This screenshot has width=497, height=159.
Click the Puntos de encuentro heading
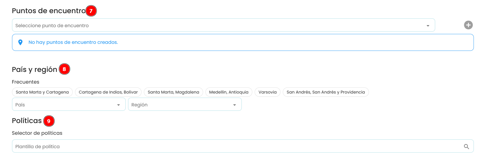tap(49, 11)
